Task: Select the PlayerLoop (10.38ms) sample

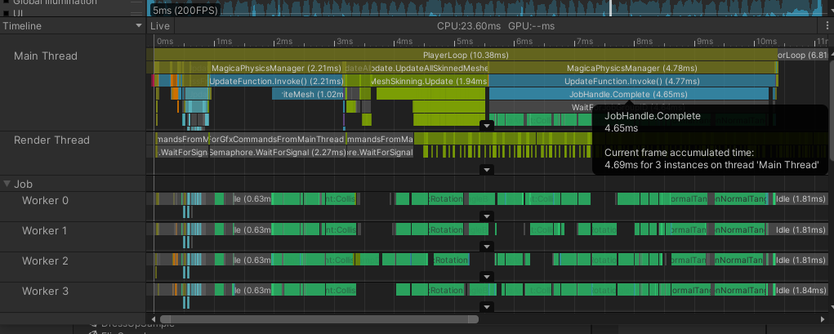Action: (466, 55)
